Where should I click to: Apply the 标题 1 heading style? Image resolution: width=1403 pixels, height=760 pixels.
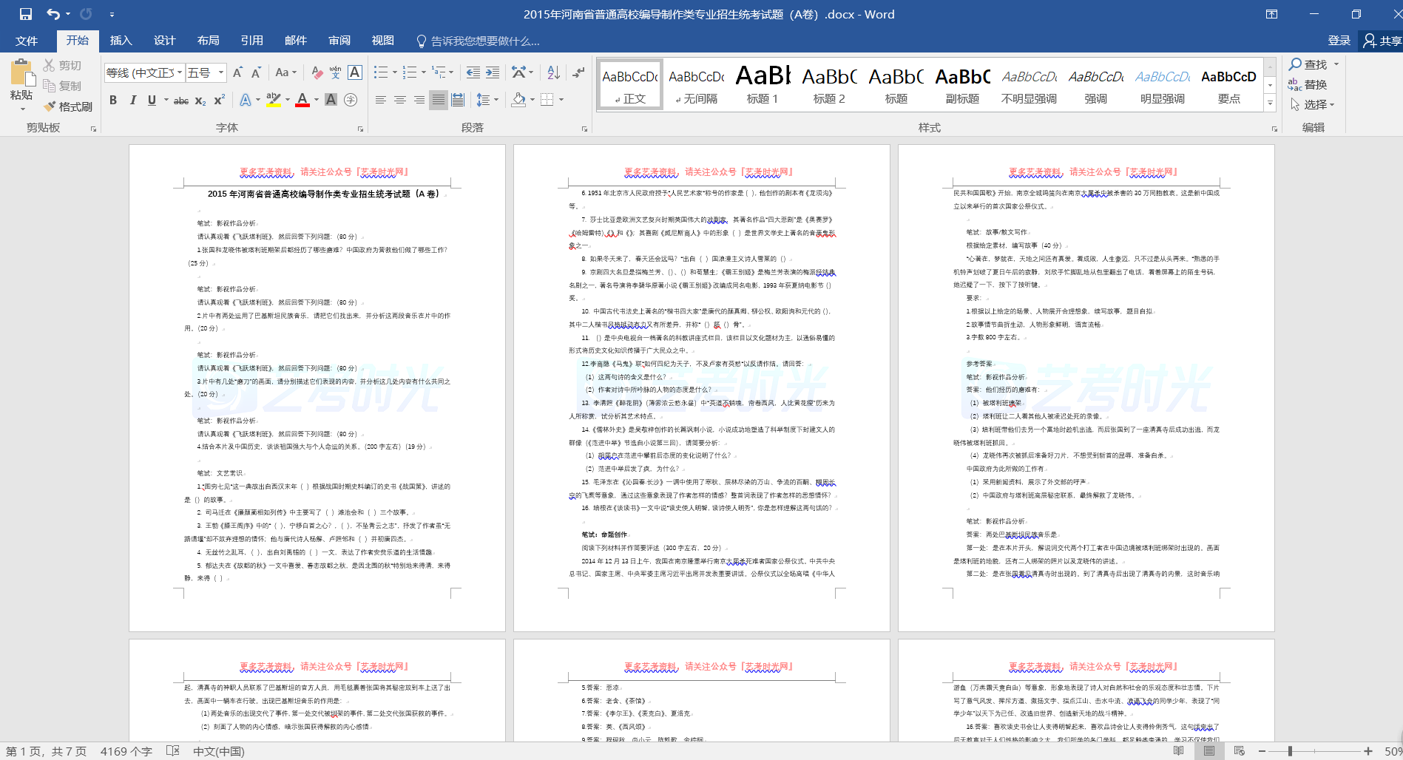(x=763, y=84)
